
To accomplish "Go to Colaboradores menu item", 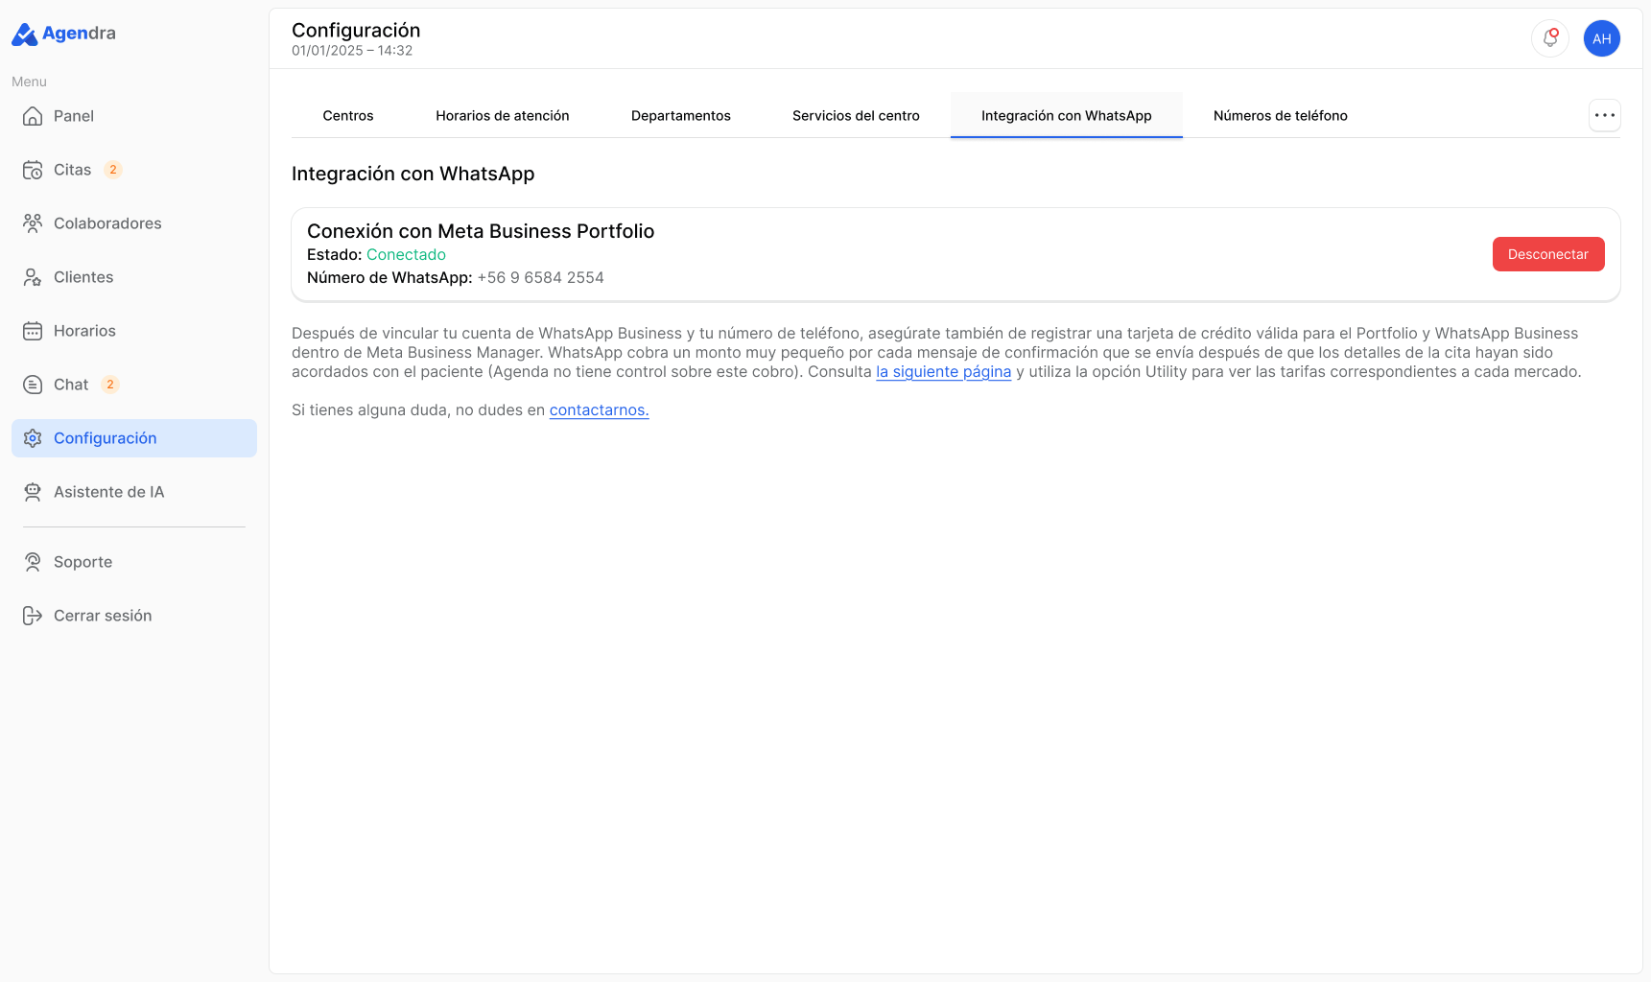I will pyautogui.click(x=134, y=223).
